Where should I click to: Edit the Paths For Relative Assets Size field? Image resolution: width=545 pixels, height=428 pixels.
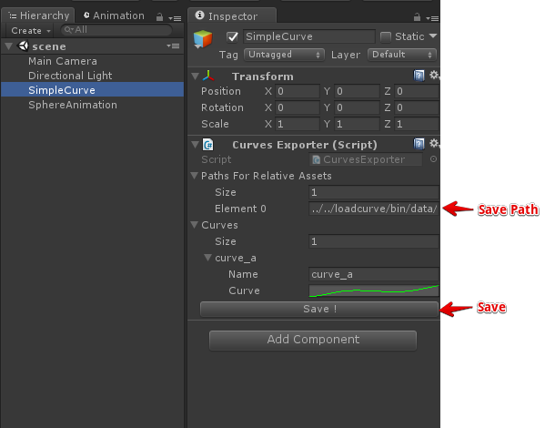click(x=374, y=192)
